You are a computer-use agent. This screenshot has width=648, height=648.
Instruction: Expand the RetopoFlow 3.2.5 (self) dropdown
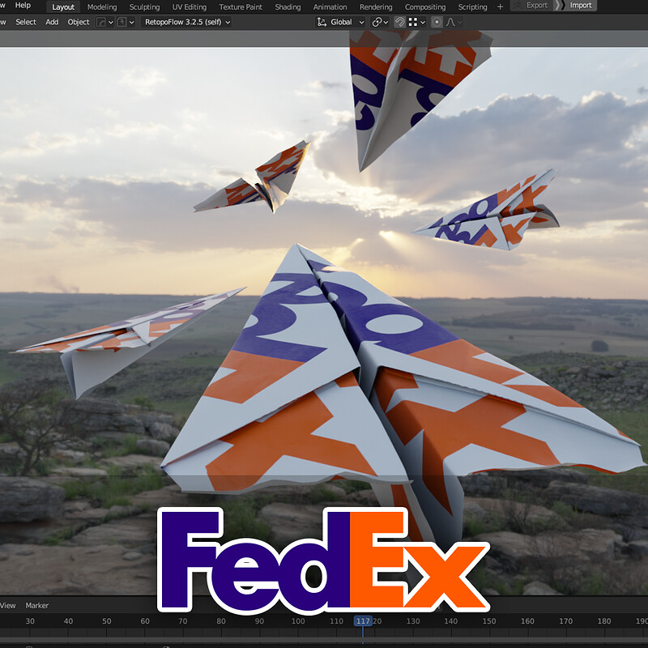(x=186, y=22)
